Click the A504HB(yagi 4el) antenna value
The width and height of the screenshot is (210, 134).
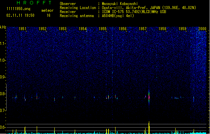tap(118, 16)
